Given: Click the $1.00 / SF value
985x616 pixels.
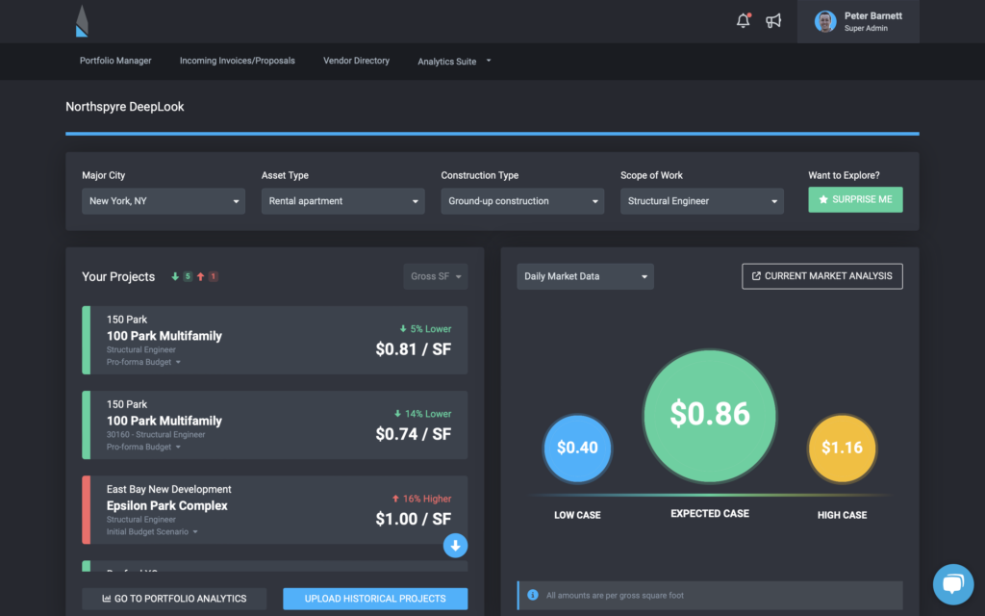Looking at the screenshot, I should [414, 519].
